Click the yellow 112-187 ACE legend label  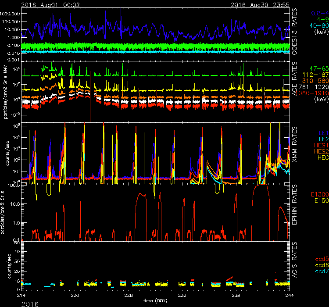(x=315, y=75)
